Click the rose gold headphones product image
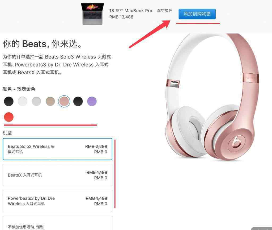 pos(212,97)
